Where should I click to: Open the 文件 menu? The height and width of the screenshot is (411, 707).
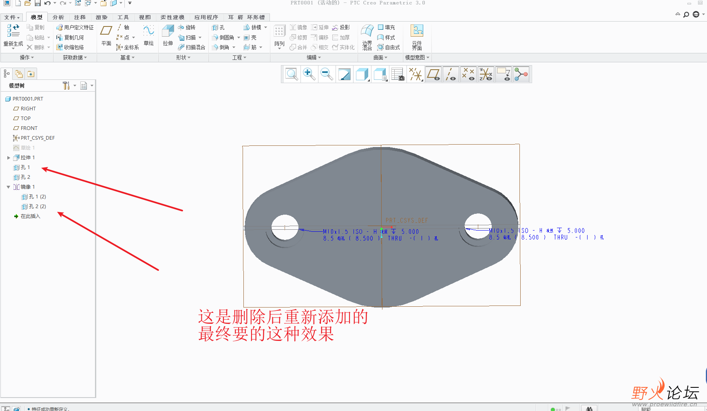coord(11,17)
